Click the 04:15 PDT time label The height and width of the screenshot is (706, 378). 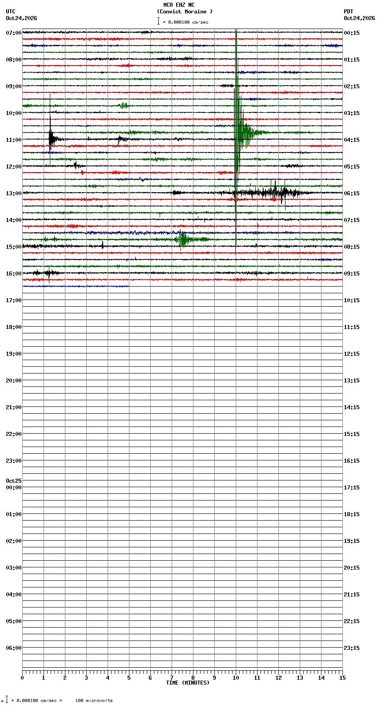pos(352,140)
